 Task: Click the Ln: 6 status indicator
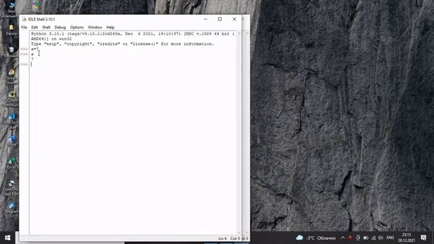pyautogui.click(x=222, y=239)
